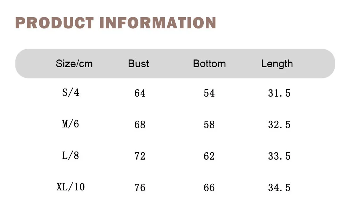Image resolution: width=350 pixels, height=203 pixels.
Task: Select bottom value 66 in XL/10 row
Action: pos(209,188)
